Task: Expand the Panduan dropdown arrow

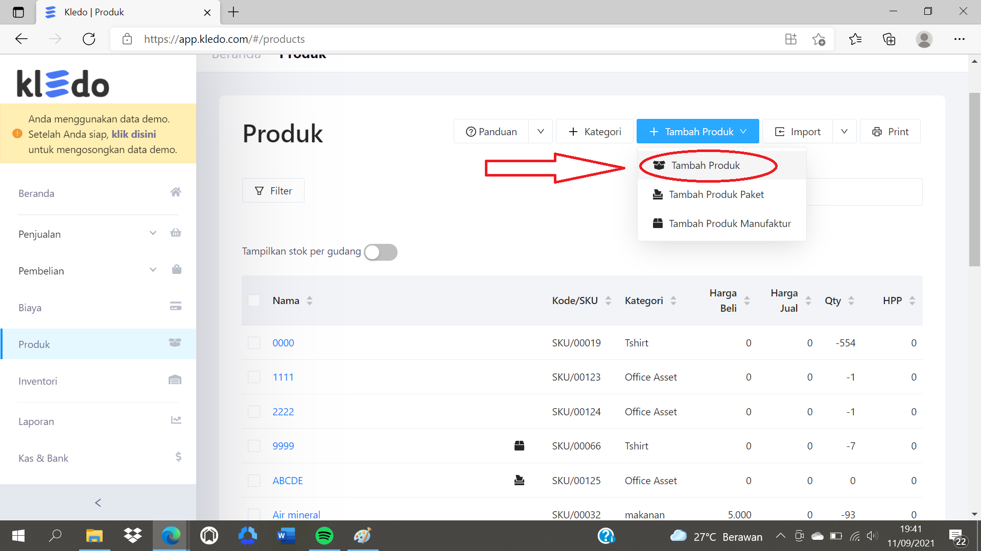Action: tap(541, 131)
